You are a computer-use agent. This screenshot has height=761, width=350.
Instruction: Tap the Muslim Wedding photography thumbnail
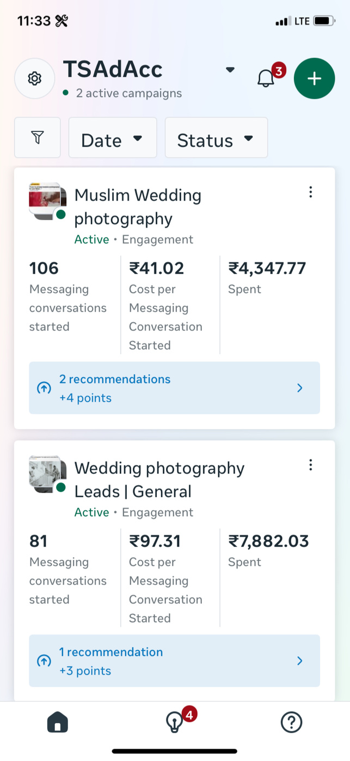coord(47,202)
